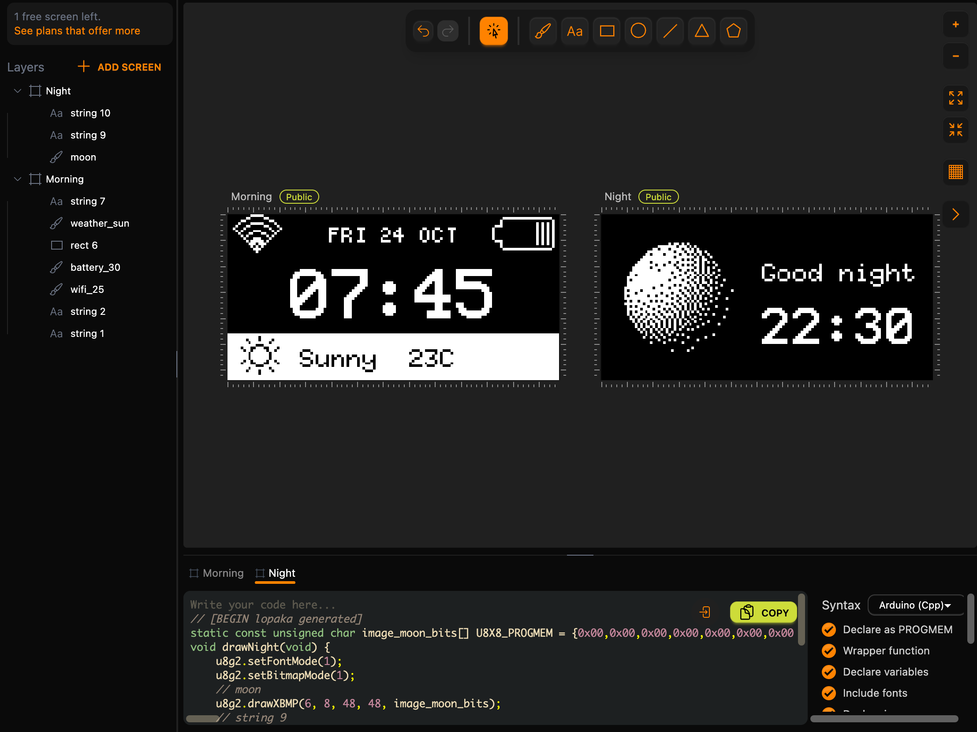Select the line drawing tool
Screen dimensions: 977x732
point(670,31)
